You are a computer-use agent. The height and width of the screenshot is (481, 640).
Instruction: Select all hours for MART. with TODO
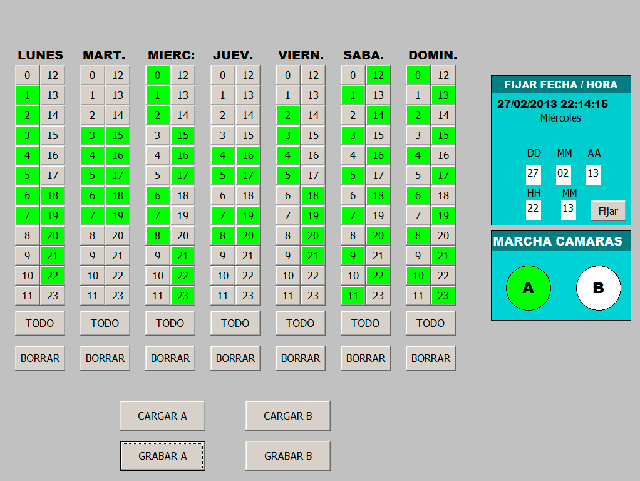tap(105, 323)
